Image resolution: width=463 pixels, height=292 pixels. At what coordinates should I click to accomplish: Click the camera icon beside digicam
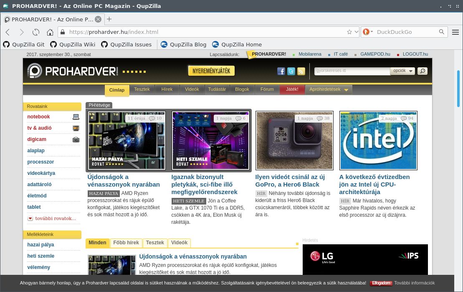[x=76, y=139]
